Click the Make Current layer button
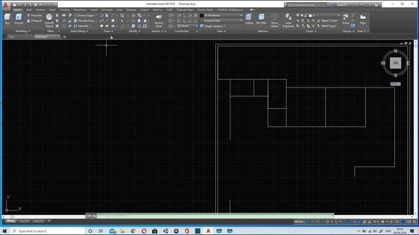Image resolution: width=419 pixels, height=235 pixels. click(x=327, y=21)
